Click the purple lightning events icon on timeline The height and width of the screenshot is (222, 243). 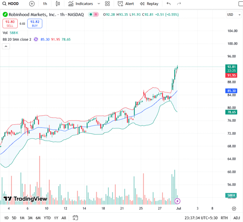(177, 201)
